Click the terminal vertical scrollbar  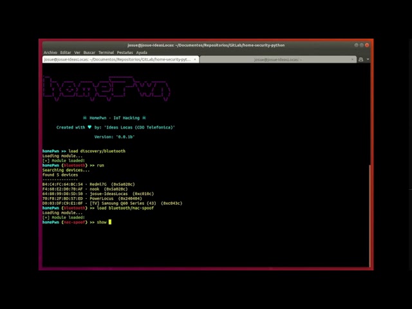pos(370,216)
